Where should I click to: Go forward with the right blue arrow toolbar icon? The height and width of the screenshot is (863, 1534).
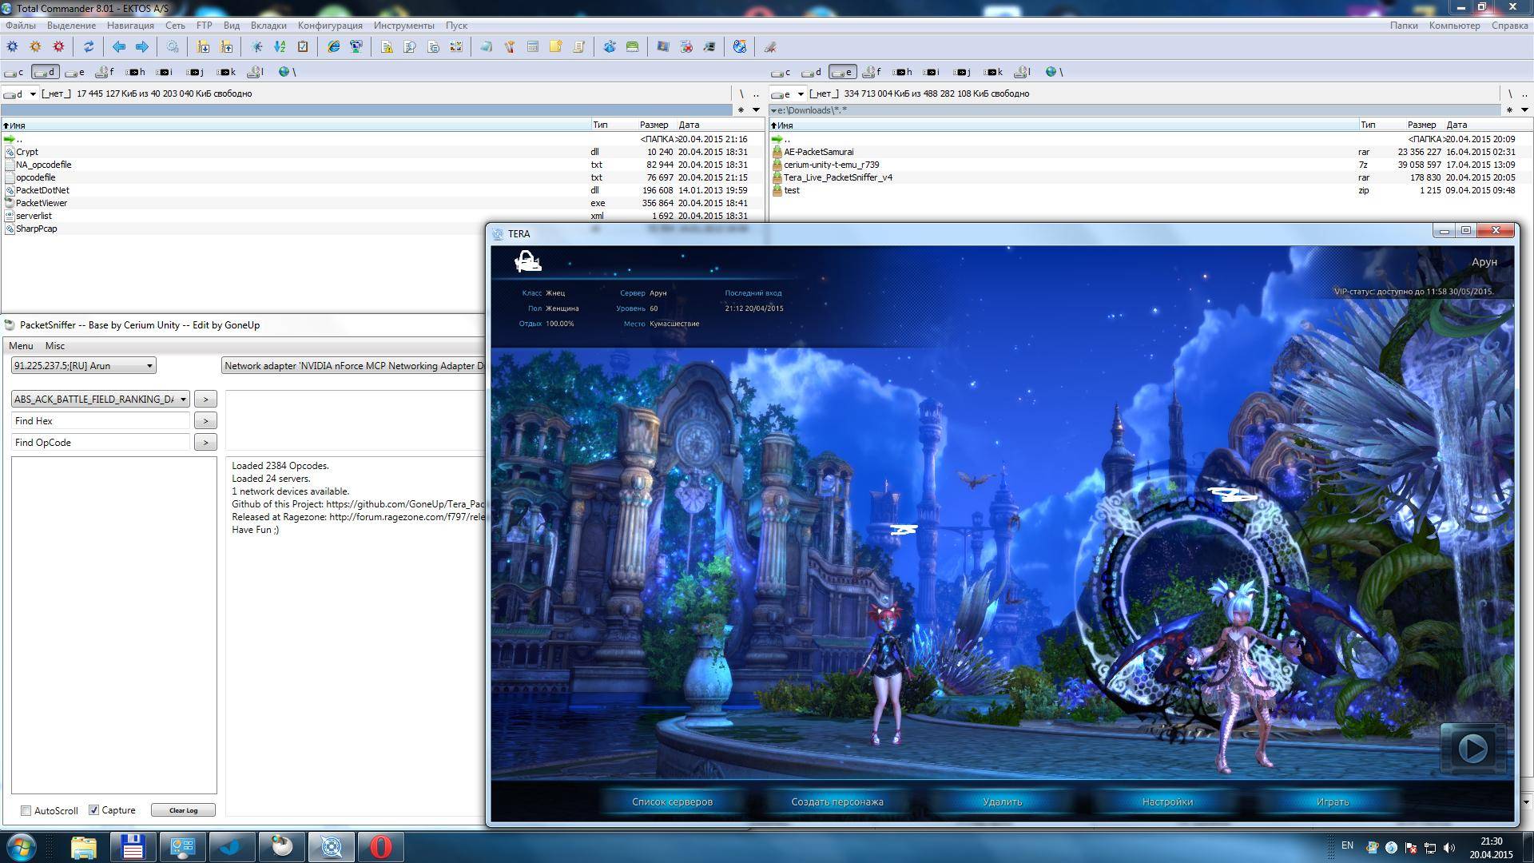click(142, 47)
